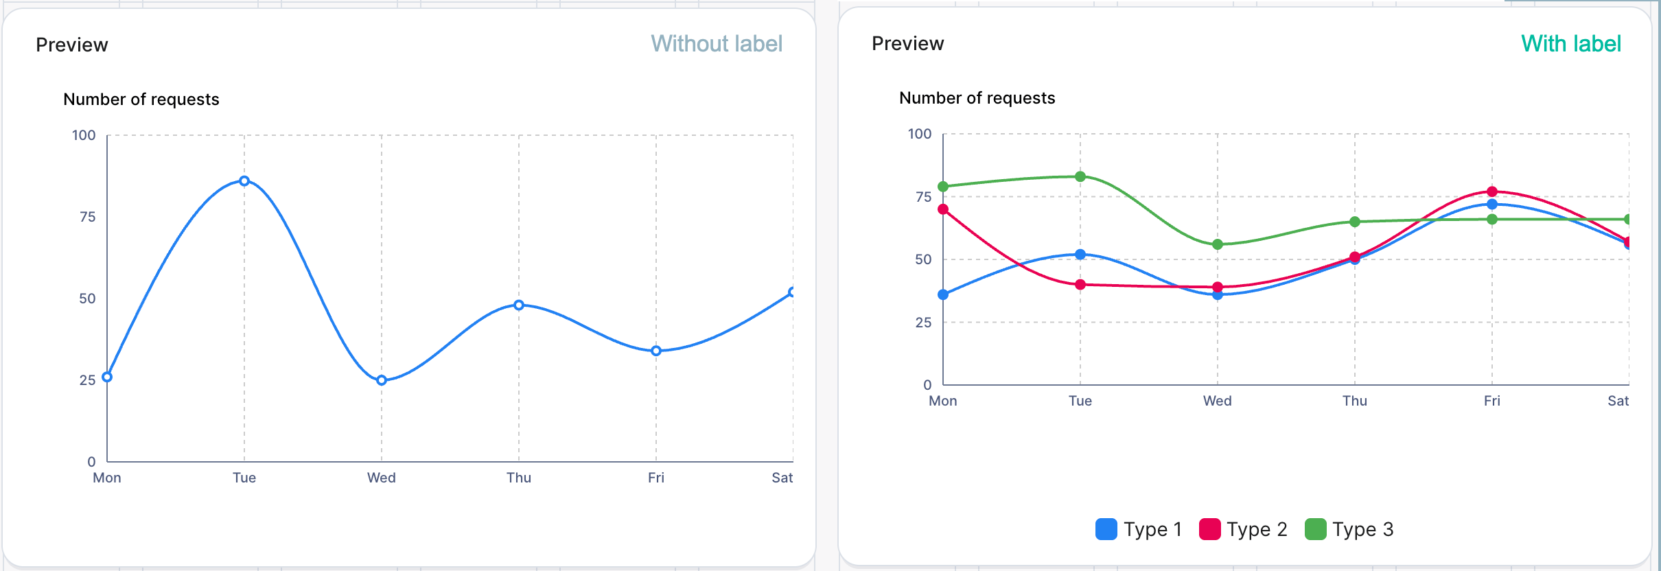Click the green Type 3 legend swatch

tap(1315, 529)
